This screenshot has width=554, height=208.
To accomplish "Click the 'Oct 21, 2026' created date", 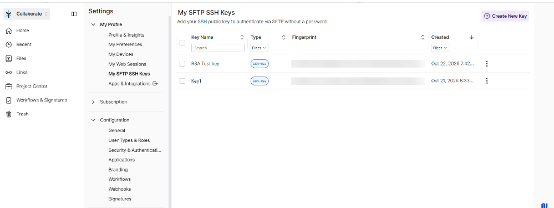I will pyautogui.click(x=453, y=81).
